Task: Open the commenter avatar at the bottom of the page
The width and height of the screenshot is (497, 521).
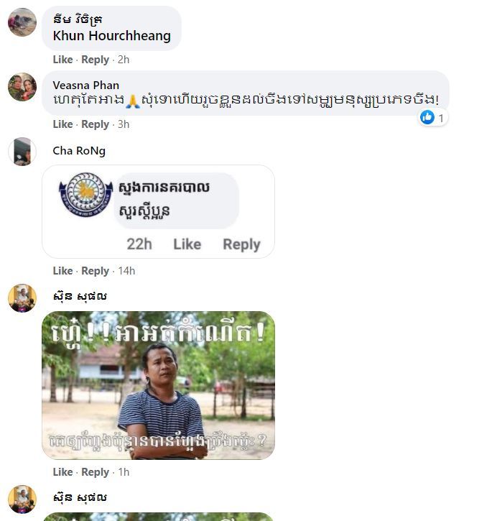Action: click(x=22, y=499)
